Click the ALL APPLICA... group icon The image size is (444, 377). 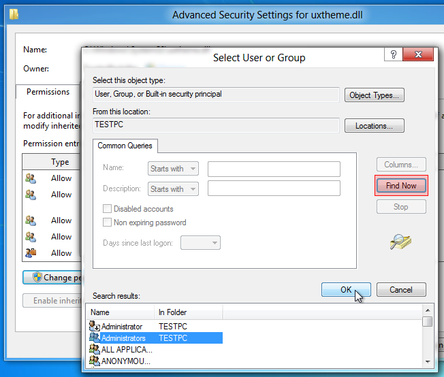click(94, 349)
